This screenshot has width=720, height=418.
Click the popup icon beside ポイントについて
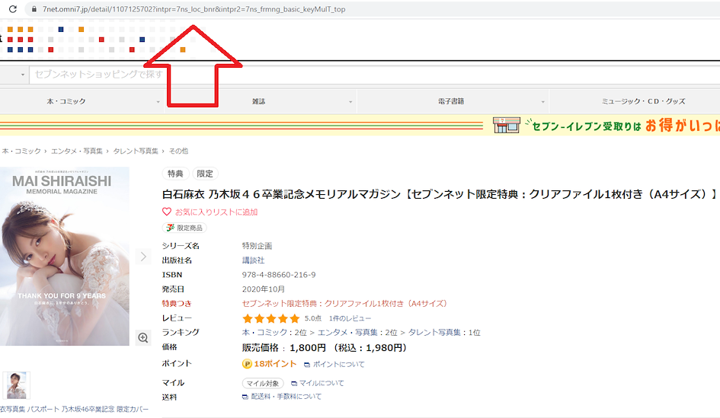coord(307,365)
